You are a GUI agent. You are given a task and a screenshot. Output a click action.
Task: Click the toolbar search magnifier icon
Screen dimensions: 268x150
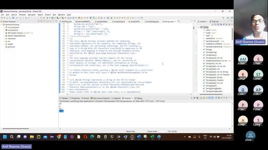click(223, 18)
